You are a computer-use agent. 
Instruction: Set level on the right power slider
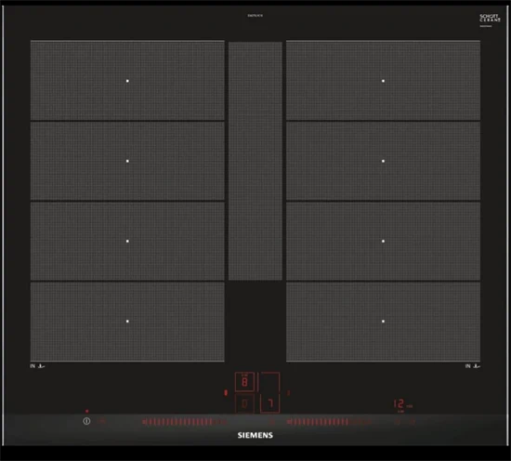pyautogui.click(x=329, y=422)
